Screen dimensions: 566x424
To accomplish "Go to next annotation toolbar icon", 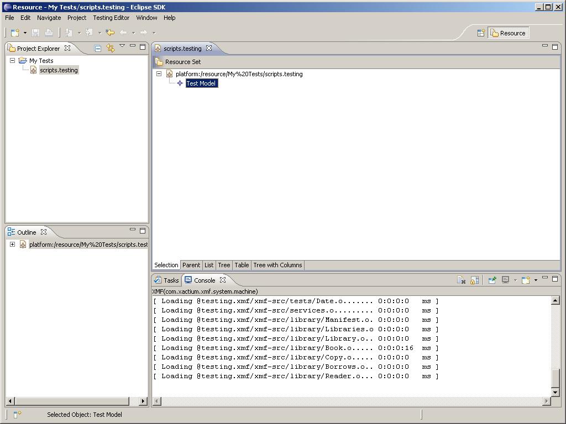I will click(69, 33).
